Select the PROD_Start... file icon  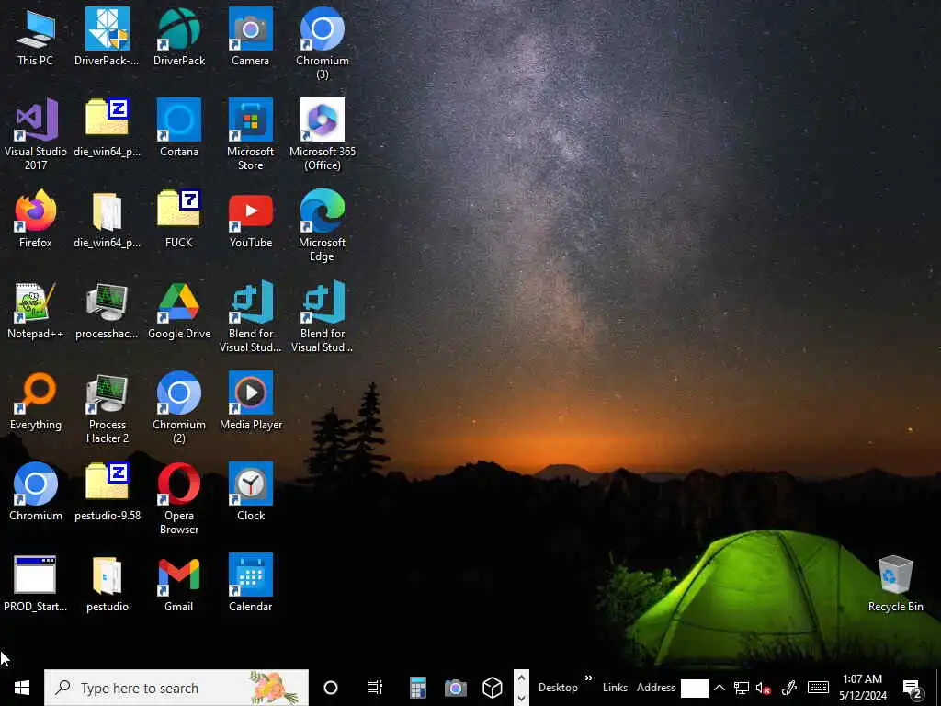[x=36, y=583]
